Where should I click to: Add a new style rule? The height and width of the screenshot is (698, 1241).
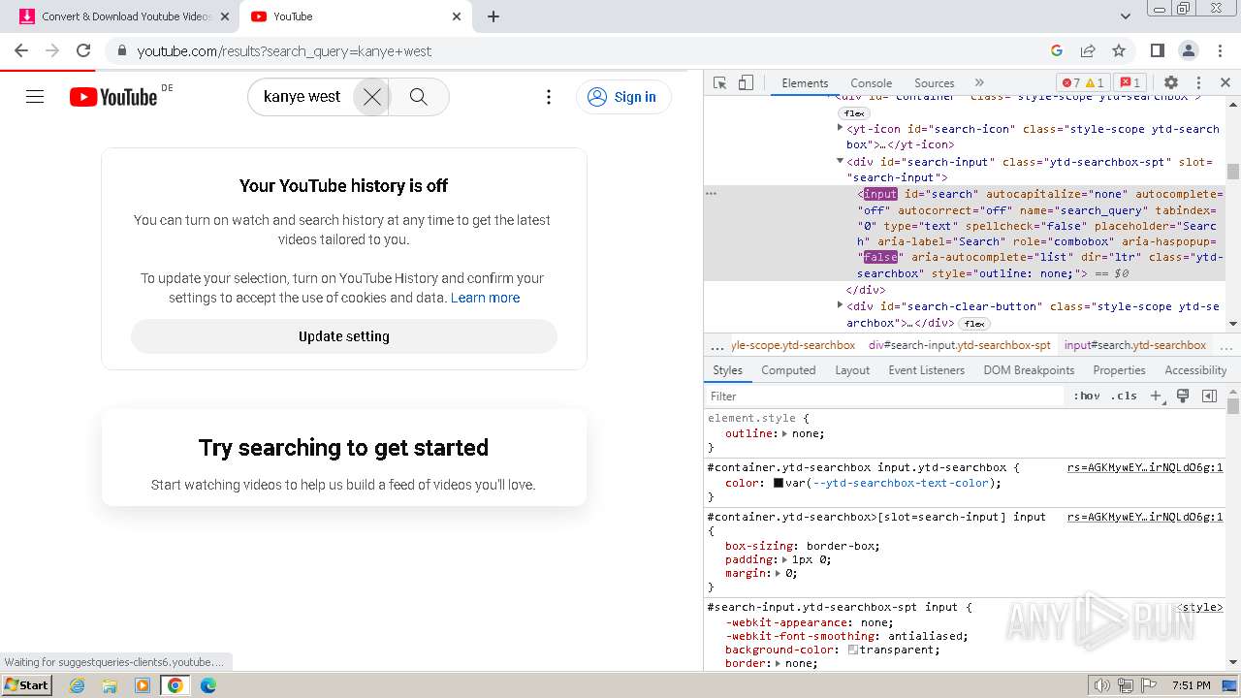click(1156, 396)
